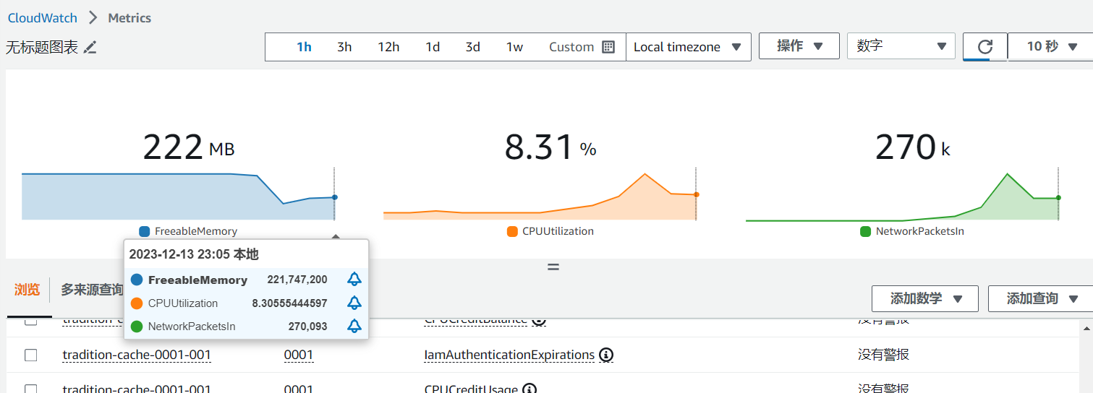Create alarm bell for CPUUtilization in tooltip
This screenshot has width=1093, height=393.
click(x=354, y=303)
